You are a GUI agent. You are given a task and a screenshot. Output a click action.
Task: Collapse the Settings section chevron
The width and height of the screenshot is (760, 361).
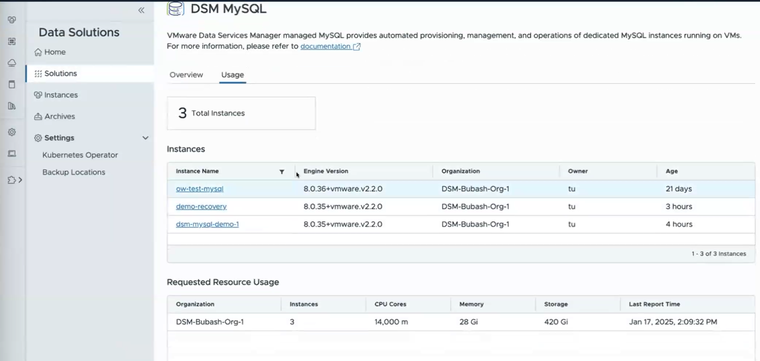point(145,138)
